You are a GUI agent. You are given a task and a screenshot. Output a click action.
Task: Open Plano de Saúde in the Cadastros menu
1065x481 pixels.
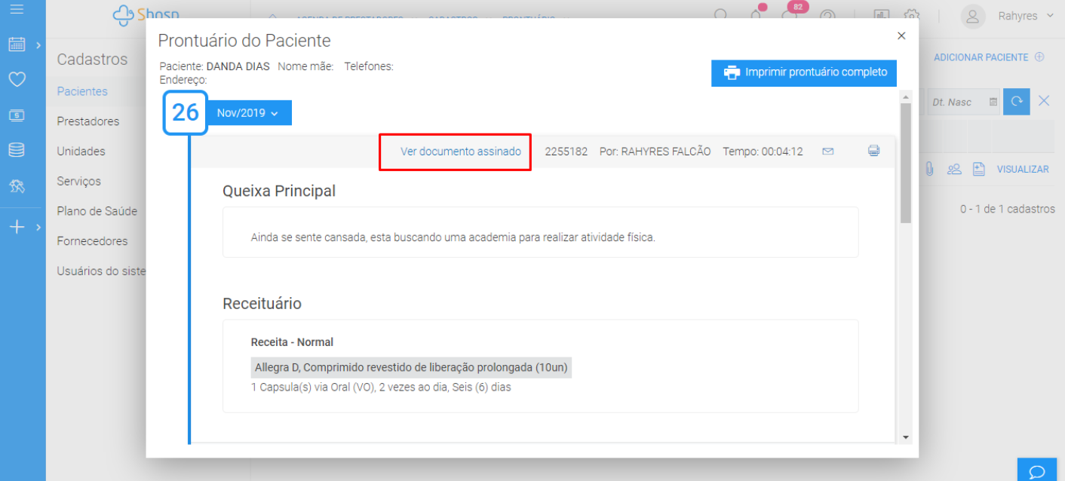coord(97,211)
